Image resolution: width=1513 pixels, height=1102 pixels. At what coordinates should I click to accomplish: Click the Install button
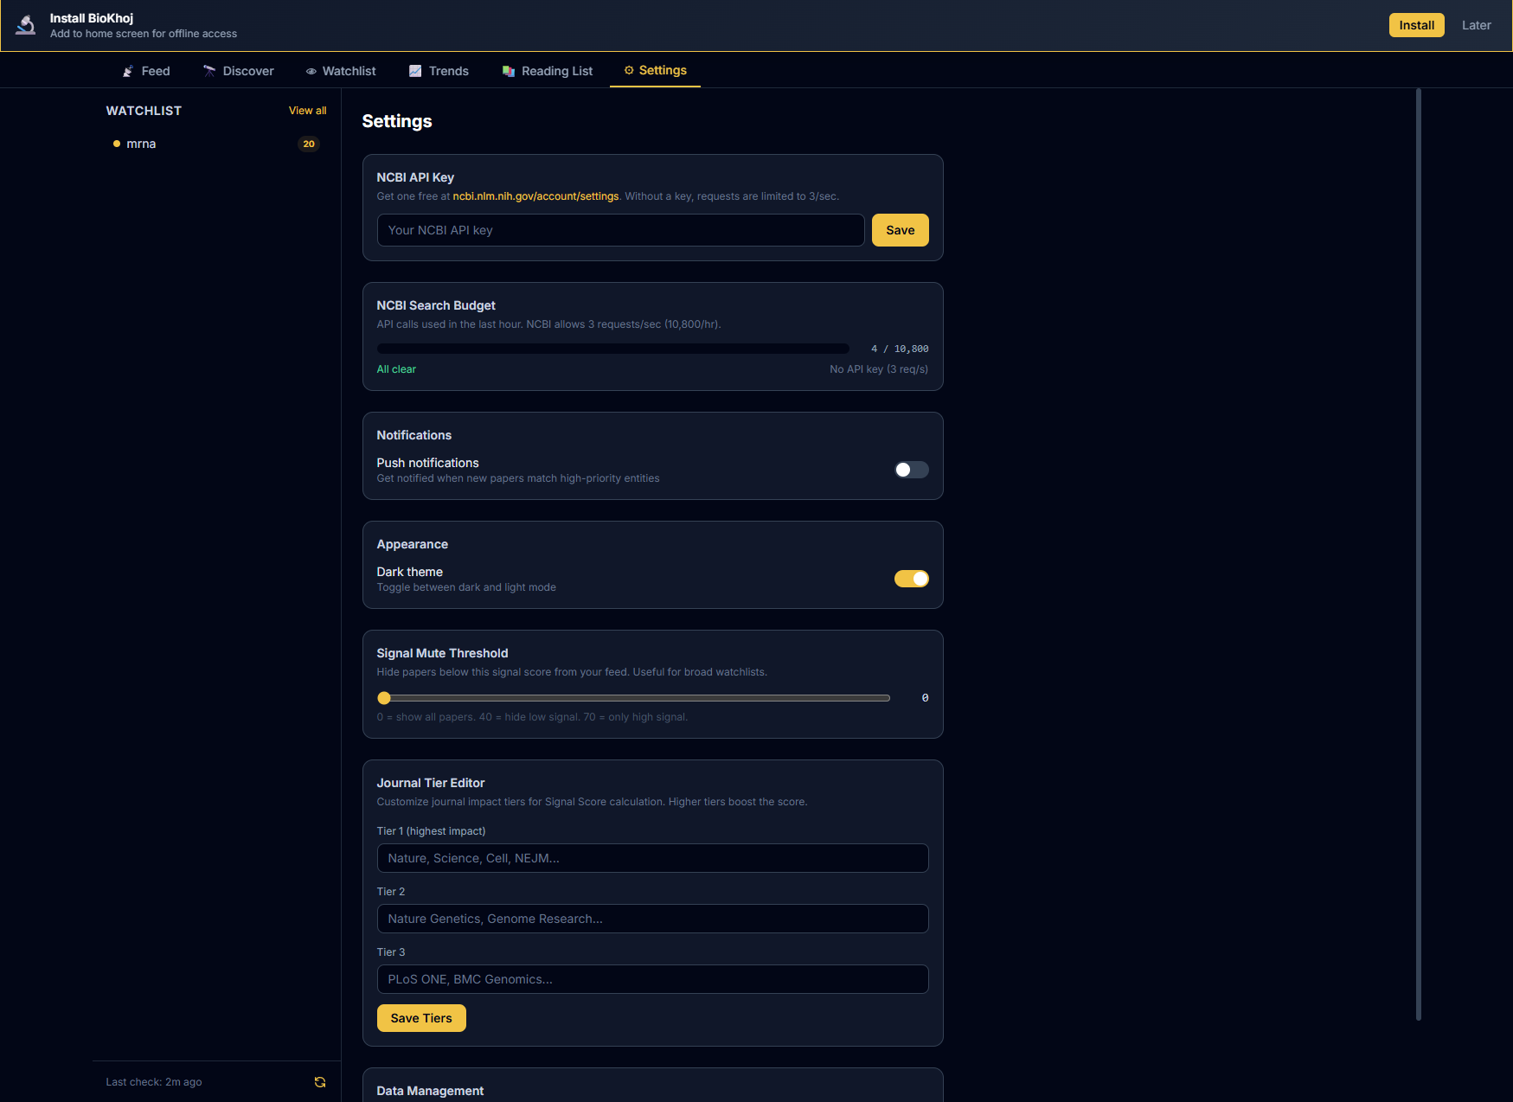pos(1416,25)
